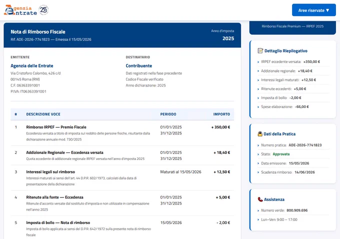Click the chevron beside Lun–Ven hours
This screenshot has width=340, height=239.
pyautogui.click(x=258, y=219)
